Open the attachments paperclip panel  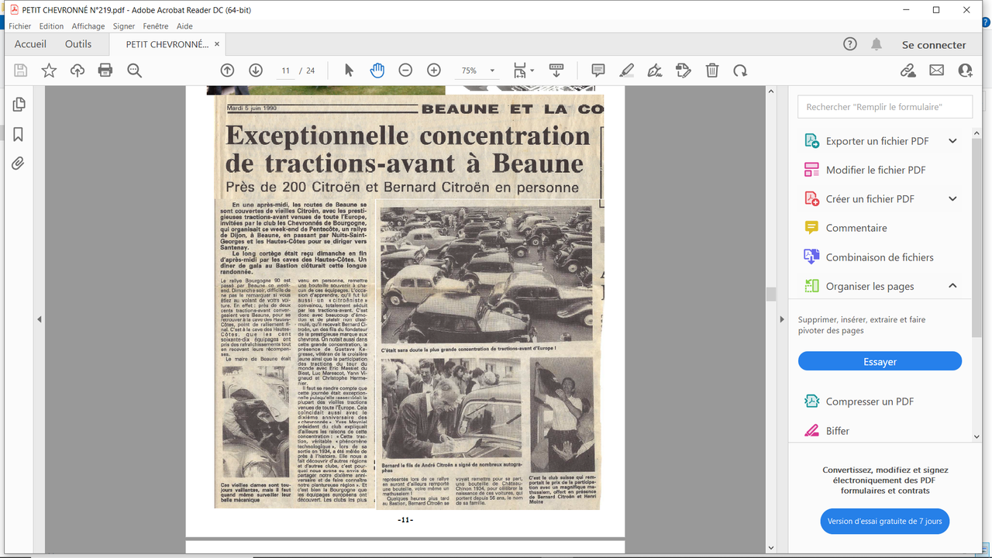pyautogui.click(x=19, y=164)
